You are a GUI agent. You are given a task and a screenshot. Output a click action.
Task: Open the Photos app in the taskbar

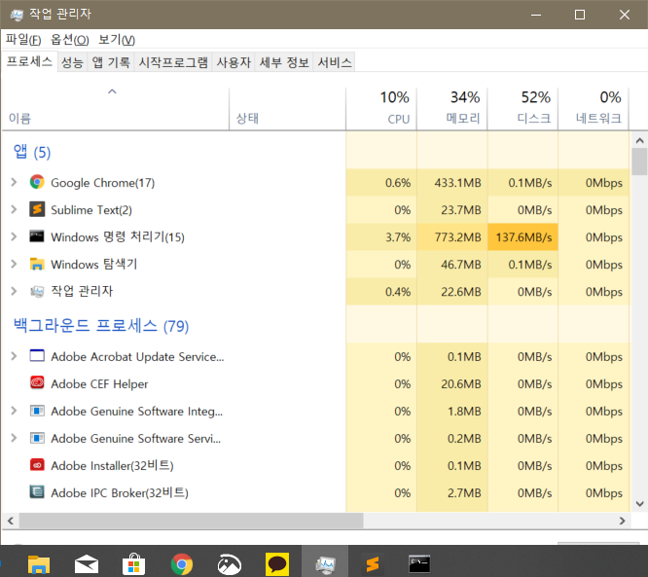(x=230, y=564)
